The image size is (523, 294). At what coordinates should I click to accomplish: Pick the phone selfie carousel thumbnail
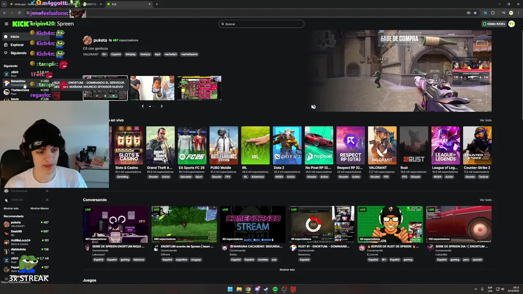(x=152, y=88)
